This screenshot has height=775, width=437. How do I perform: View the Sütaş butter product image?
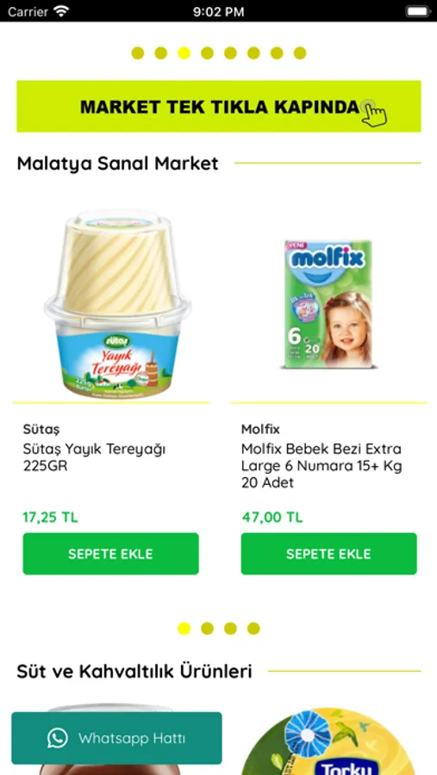(x=117, y=302)
